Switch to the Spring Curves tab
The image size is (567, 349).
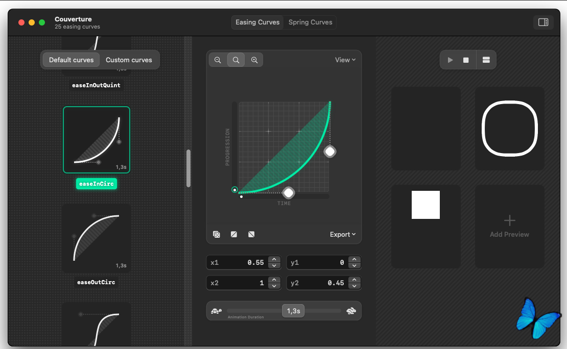point(310,22)
